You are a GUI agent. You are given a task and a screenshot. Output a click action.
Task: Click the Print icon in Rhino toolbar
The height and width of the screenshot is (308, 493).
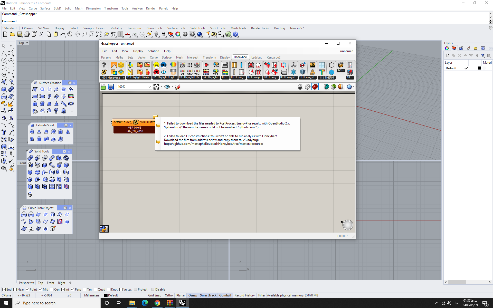click(27, 34)
